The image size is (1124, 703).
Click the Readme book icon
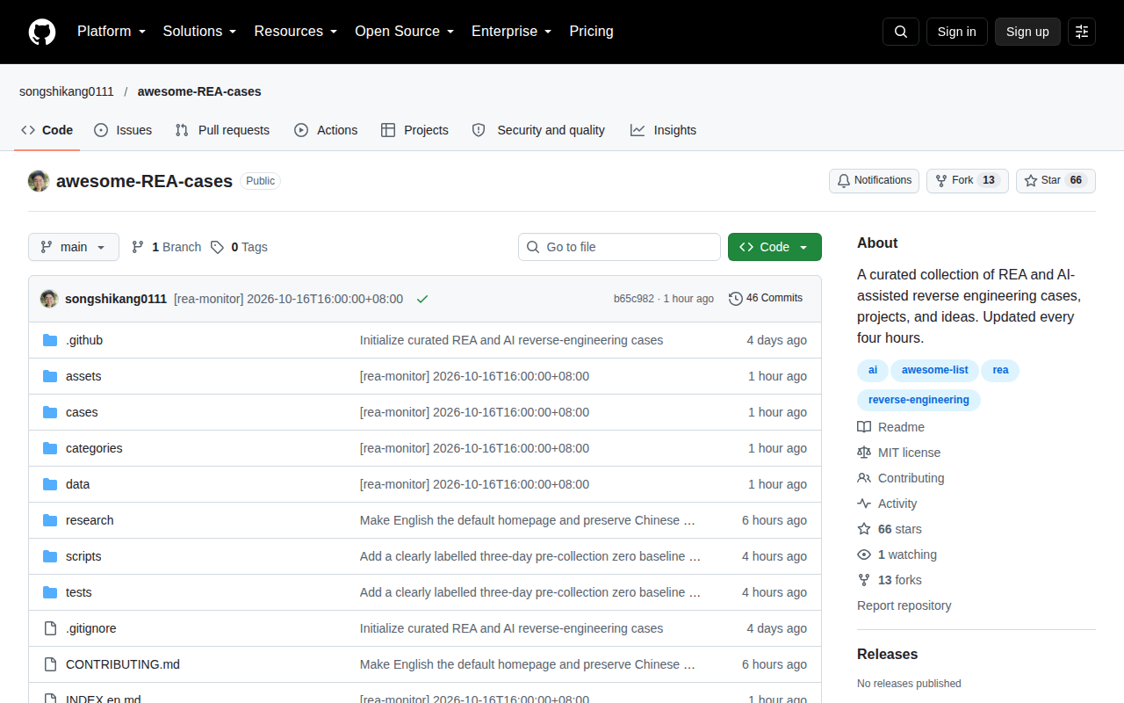(864, 427)
